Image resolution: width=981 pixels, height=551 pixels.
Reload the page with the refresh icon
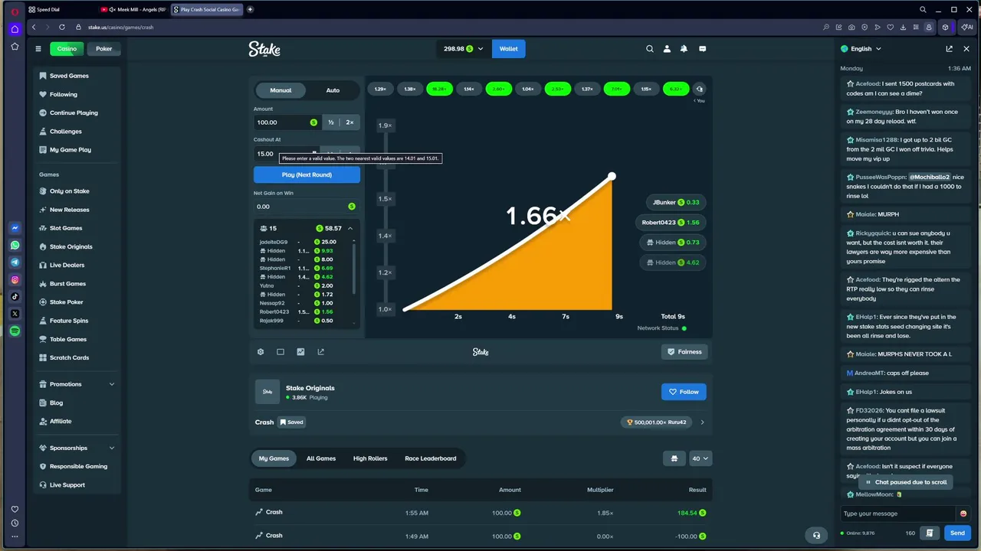click(61, 27)
